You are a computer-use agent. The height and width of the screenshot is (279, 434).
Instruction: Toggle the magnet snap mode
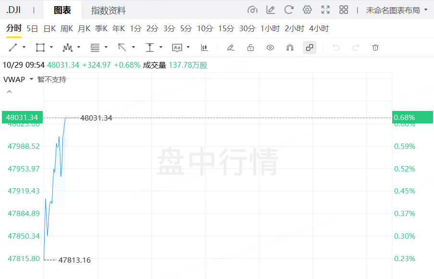coord(290,48)
